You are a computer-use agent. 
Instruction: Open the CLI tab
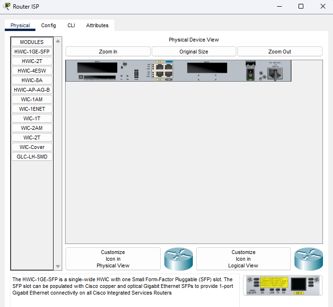(71, 25)
